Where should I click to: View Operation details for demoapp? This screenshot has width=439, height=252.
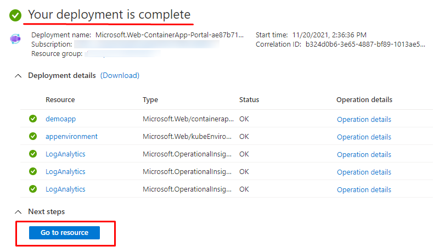pyautogui.click(x=364, y=119)
